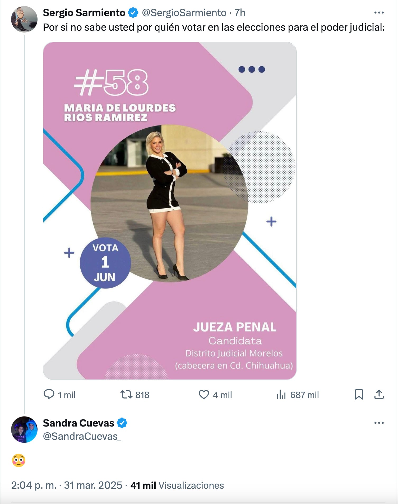This screenshot has height=504, width=398.
Task: Like Sergio Sarmiento's post with the heart
Action: (204, 395)
